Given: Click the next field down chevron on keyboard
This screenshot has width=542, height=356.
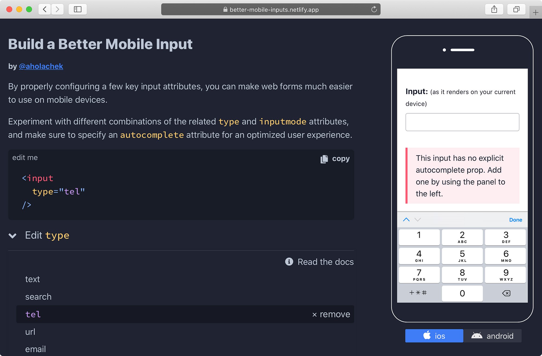Looking at the screenshot, I should pyautogui.click(x=418, y=220).
